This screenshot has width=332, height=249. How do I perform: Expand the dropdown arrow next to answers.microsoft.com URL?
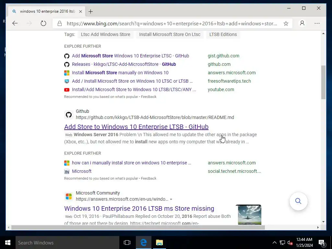(171, 199)
